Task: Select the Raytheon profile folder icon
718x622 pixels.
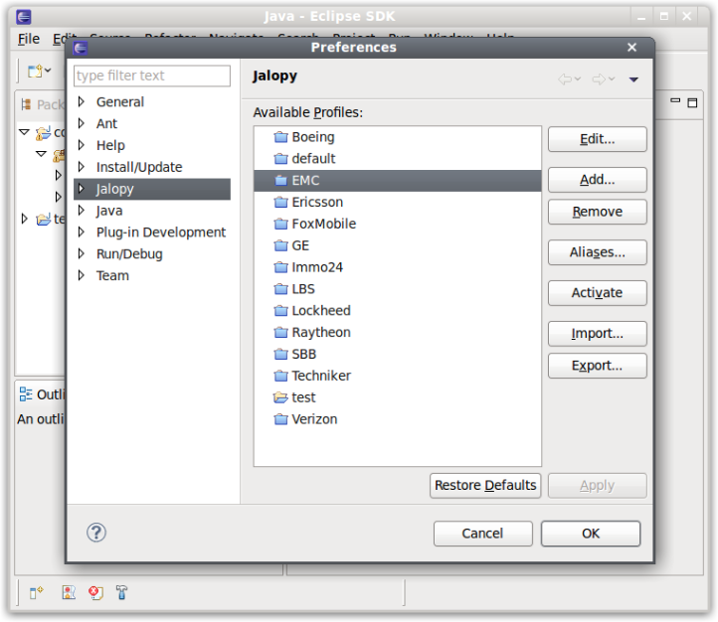Action: pos(280,333)
